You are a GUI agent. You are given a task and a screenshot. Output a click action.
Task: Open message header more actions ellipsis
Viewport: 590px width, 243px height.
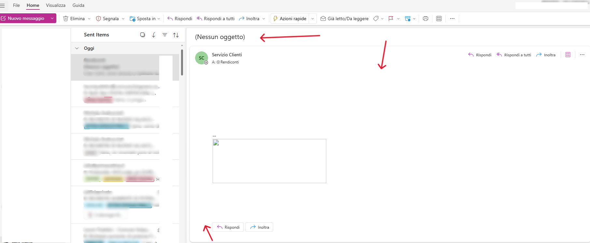[x=582, y=55]
